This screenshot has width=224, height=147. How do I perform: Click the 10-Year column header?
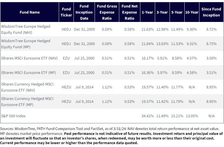[192, 12]
